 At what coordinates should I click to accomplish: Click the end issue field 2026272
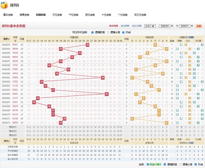point(185,26)
